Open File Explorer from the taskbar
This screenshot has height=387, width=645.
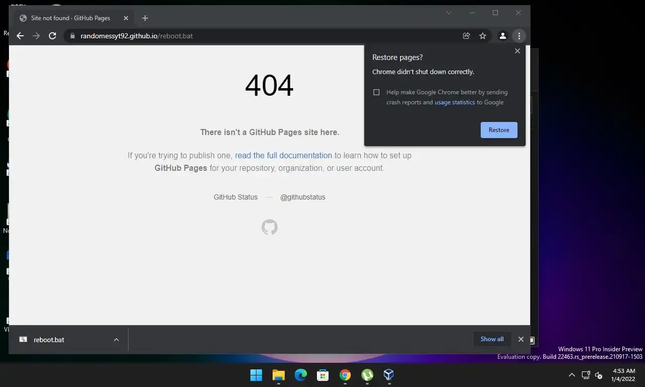tap(278, 375)
